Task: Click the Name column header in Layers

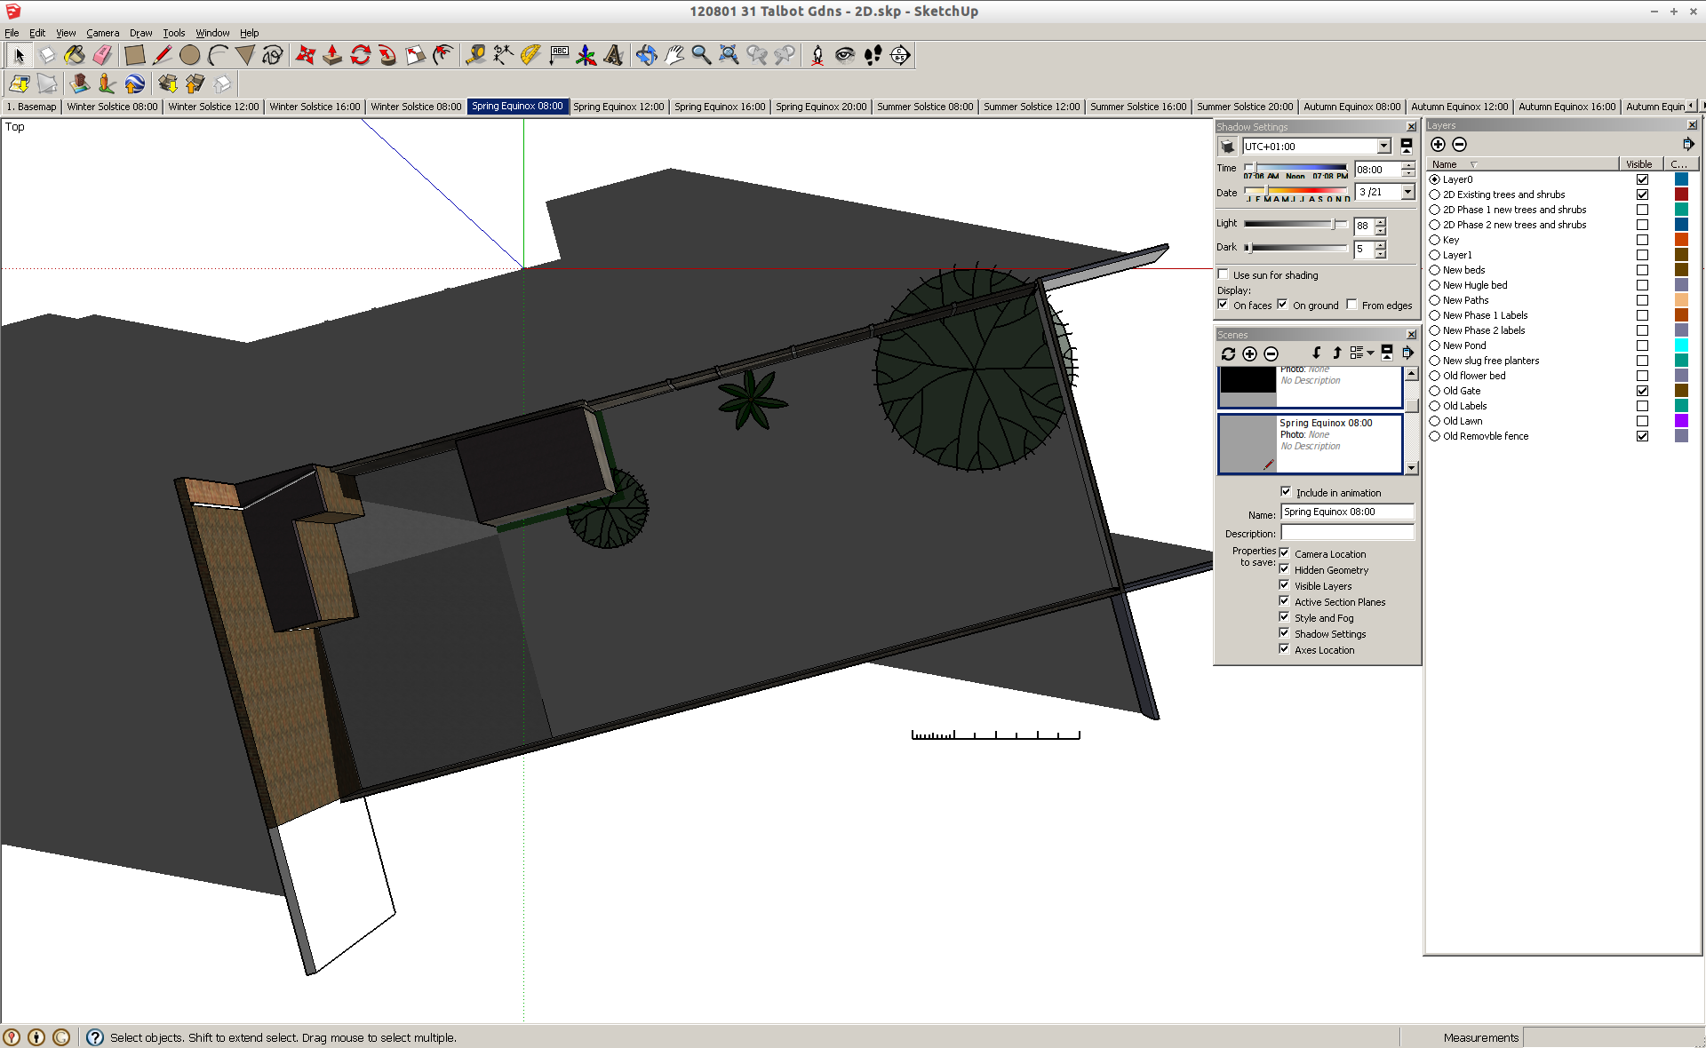Action: click(1445, 164)
